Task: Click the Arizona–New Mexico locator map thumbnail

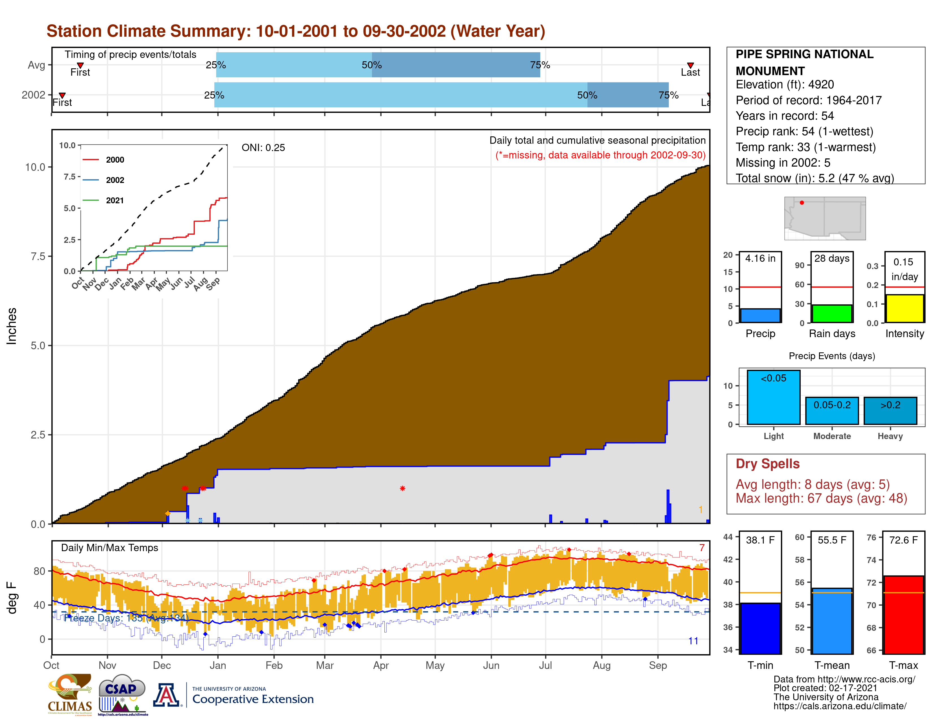Action: pos(825,218)
